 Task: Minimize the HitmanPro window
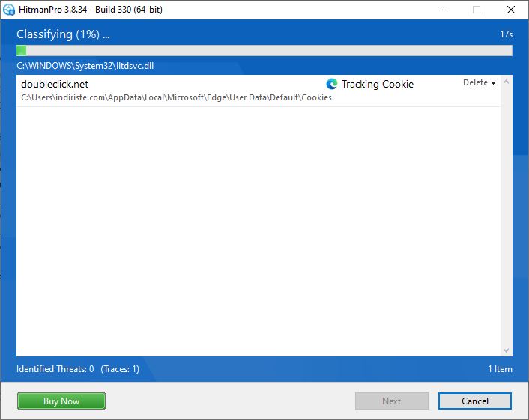point(443,10)
